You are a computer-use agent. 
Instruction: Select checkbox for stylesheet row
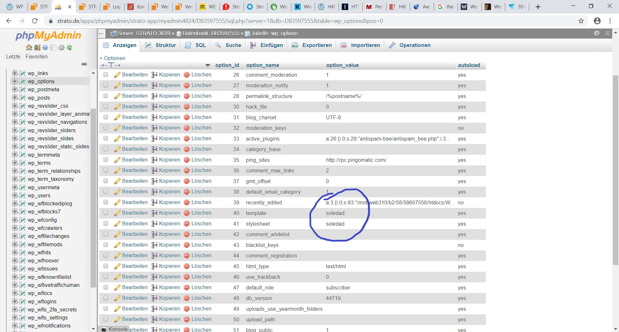click(106, 224)
